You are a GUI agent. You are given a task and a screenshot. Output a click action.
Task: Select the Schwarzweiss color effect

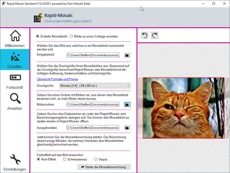pos(75,159)
